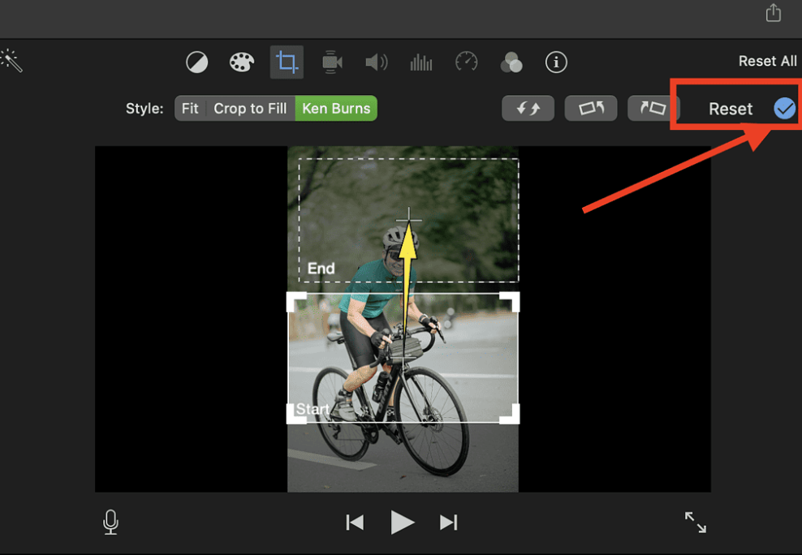This screenshot has height=555, width=802.
Task: Click the Reset button
Action: click(731, 108)
